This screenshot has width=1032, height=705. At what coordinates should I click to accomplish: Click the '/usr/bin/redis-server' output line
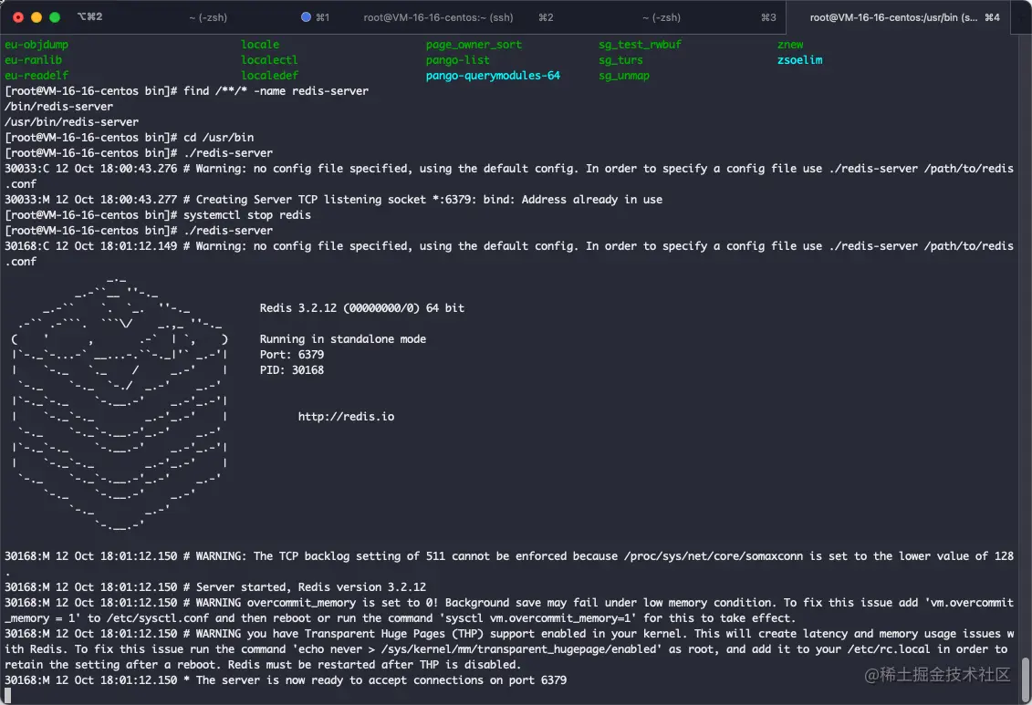(x=72, y=121)
